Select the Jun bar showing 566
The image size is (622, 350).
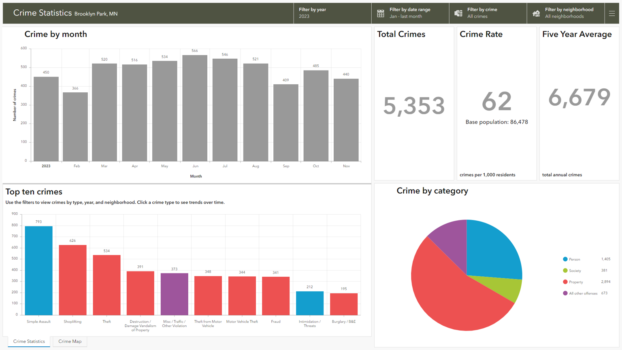[195, 108]
